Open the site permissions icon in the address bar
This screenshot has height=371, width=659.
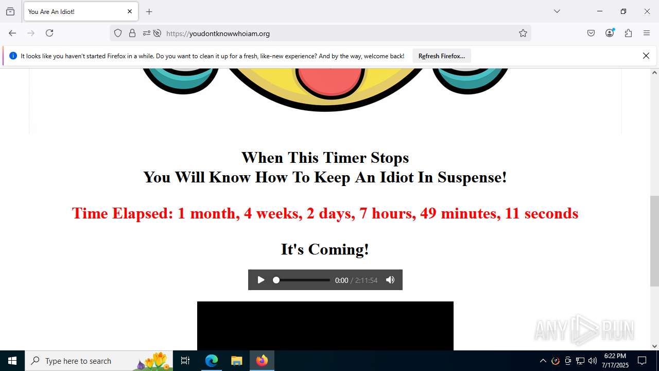pos(146,33)
